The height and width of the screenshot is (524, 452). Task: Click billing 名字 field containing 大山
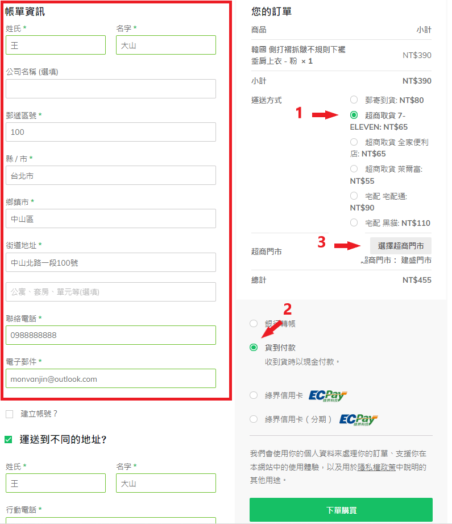[x=165, y=45]
